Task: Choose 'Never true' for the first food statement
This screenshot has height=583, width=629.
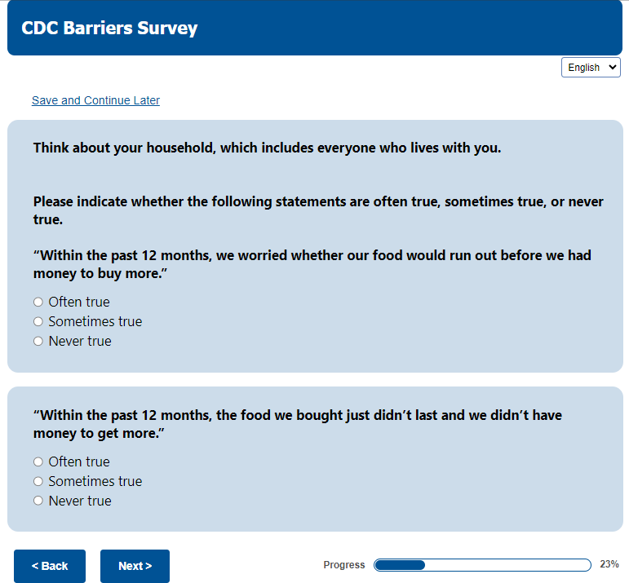Action: 38,342
